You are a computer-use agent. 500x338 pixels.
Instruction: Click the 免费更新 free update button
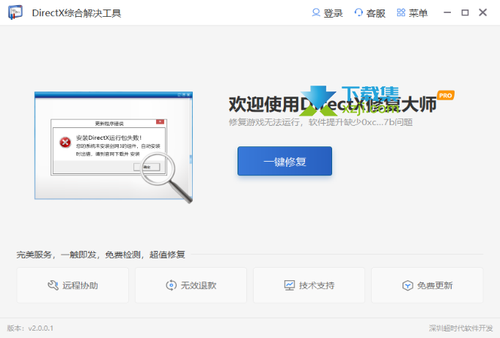tap(427, 285)
